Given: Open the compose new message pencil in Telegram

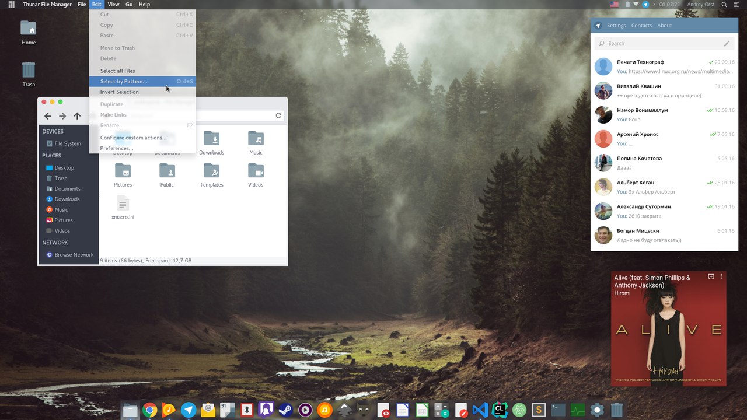Looking at the screenshot, I should click(727, 43).
